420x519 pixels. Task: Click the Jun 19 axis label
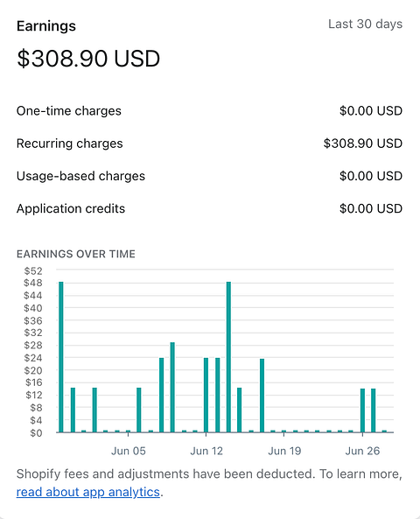284,451
